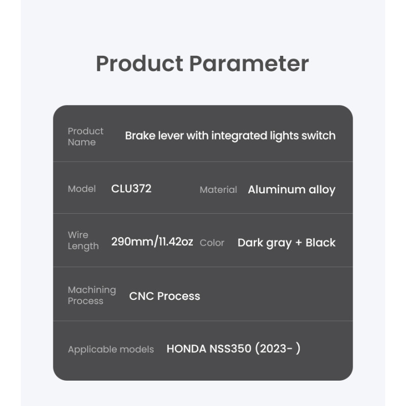Click the Aluminum alloy value
Image resolution: width=406 pixels, height=406 pixels.
tap(291, 190)
